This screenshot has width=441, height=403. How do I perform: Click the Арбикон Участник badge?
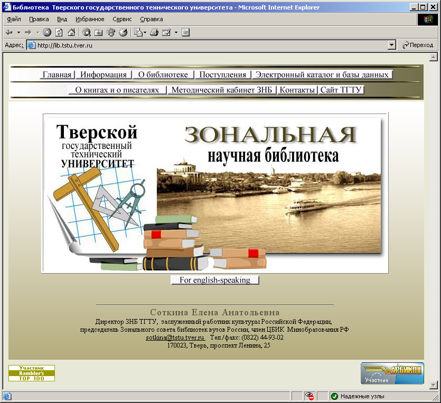coord(392,373)
